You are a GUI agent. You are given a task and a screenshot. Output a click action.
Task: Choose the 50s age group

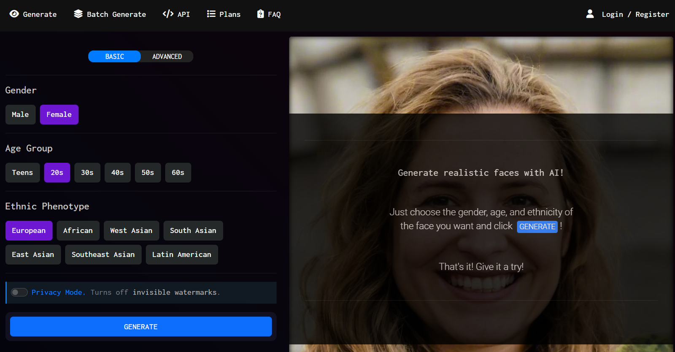pos(148,173)
